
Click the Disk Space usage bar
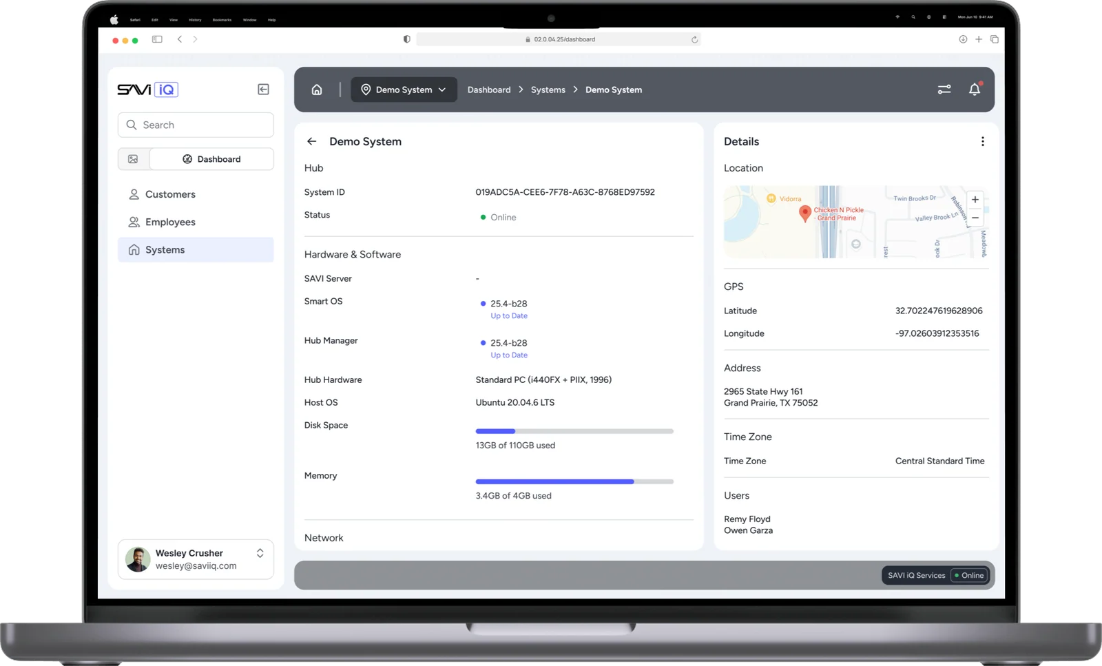point(574,431)
